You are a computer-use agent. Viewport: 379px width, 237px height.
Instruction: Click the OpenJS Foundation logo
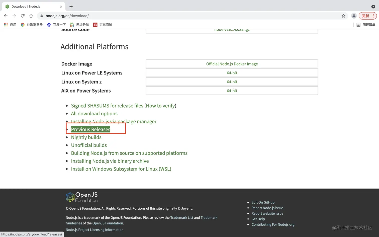pos(82,197)
